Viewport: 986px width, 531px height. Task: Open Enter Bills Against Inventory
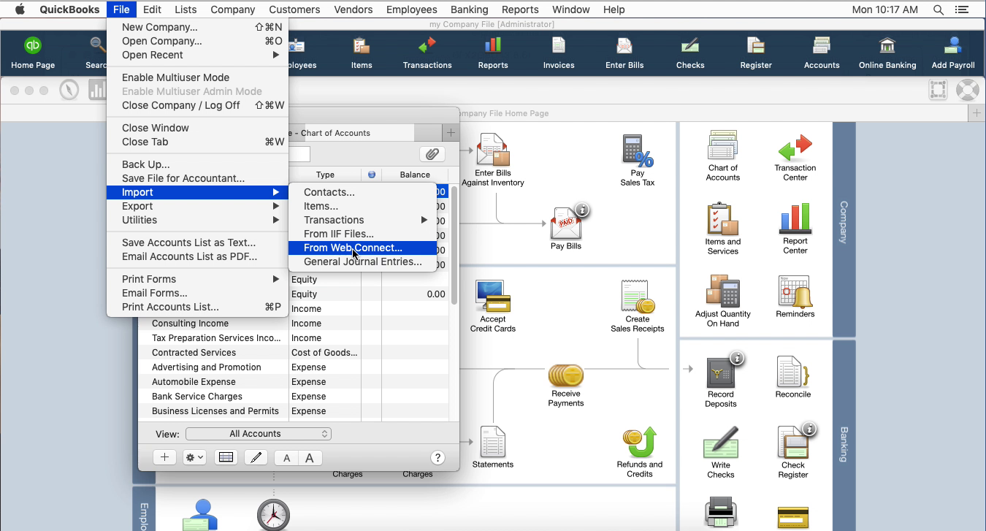point(493,160)
